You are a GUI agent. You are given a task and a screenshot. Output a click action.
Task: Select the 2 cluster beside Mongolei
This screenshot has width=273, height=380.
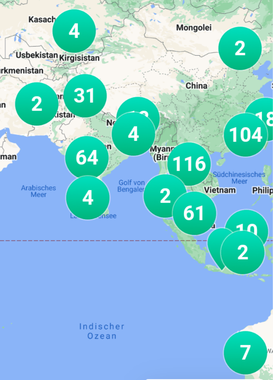click(x=240, y=48)
